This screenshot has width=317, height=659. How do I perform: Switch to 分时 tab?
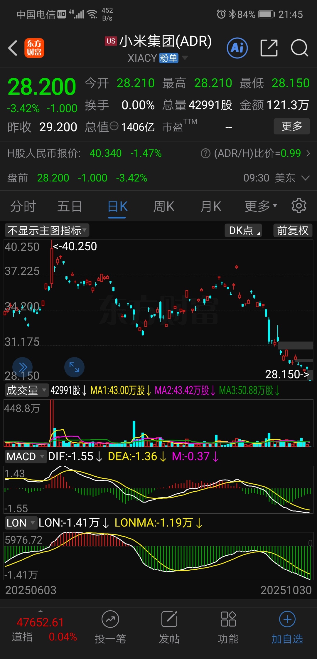click(23, 206)
